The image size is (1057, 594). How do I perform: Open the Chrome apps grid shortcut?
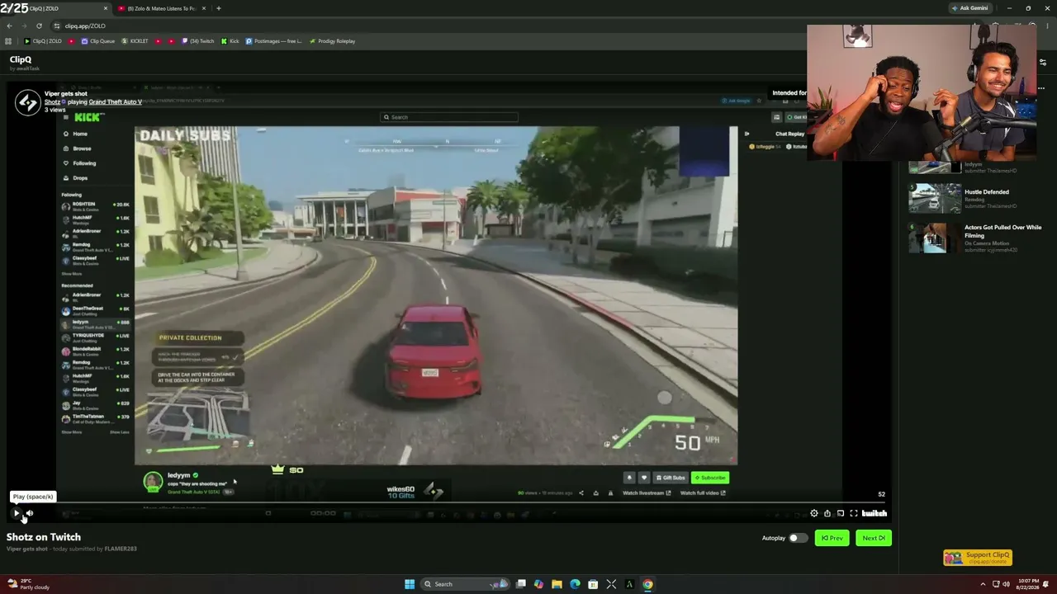(8, 41)
